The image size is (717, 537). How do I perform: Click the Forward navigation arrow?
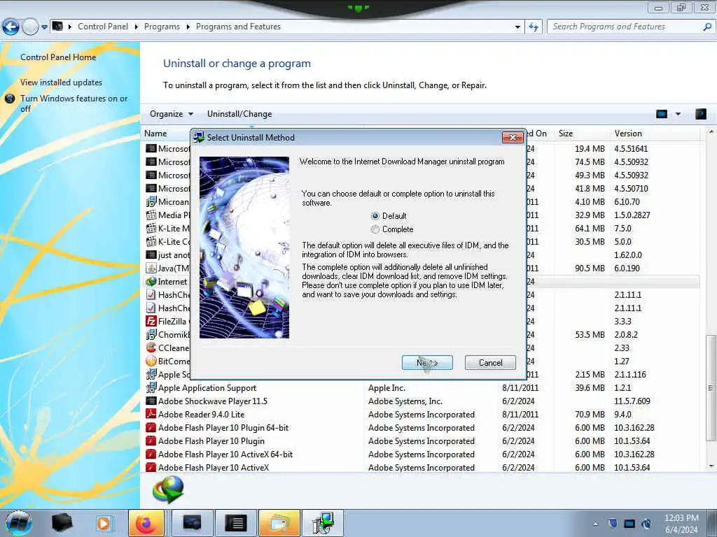(x=31, y=27)
